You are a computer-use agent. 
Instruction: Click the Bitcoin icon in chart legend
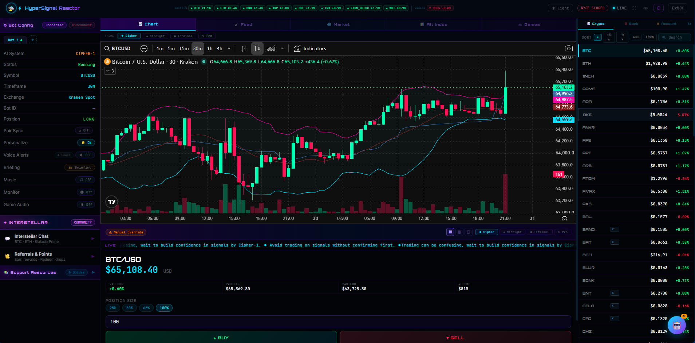pyautogui.click(x=107, y=62)
